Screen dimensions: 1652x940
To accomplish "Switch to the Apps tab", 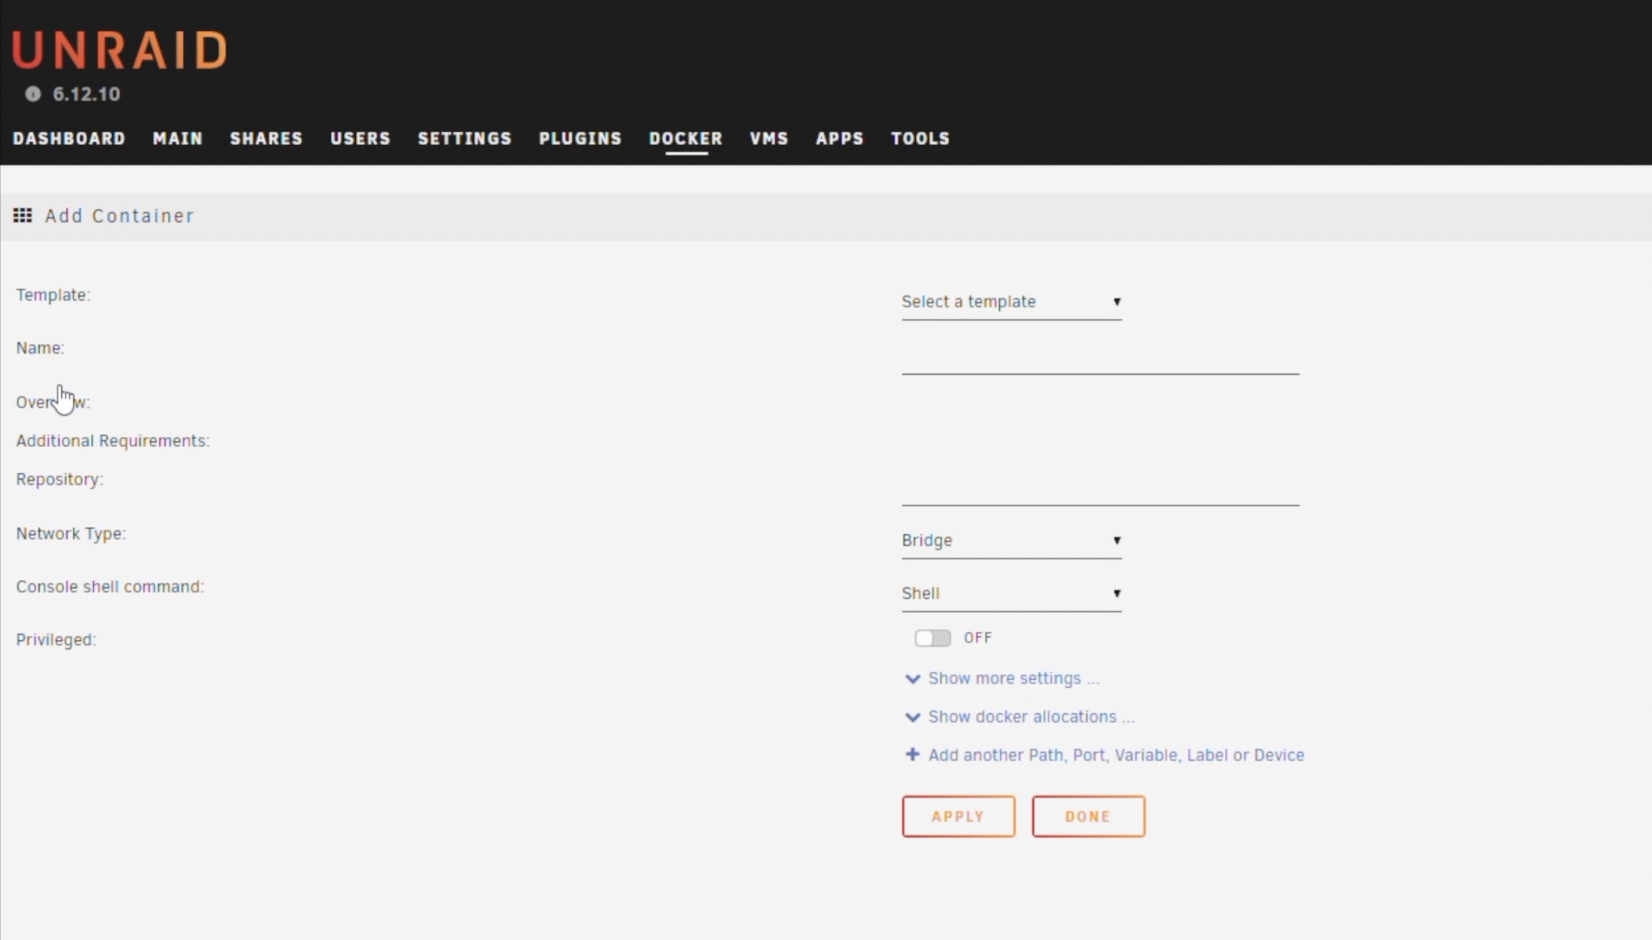I will pyautogui.click(x=839, y=138).
